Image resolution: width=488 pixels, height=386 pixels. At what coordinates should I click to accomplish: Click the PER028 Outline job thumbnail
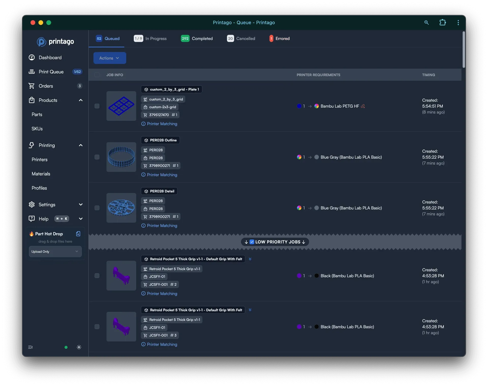click(121, 157)
